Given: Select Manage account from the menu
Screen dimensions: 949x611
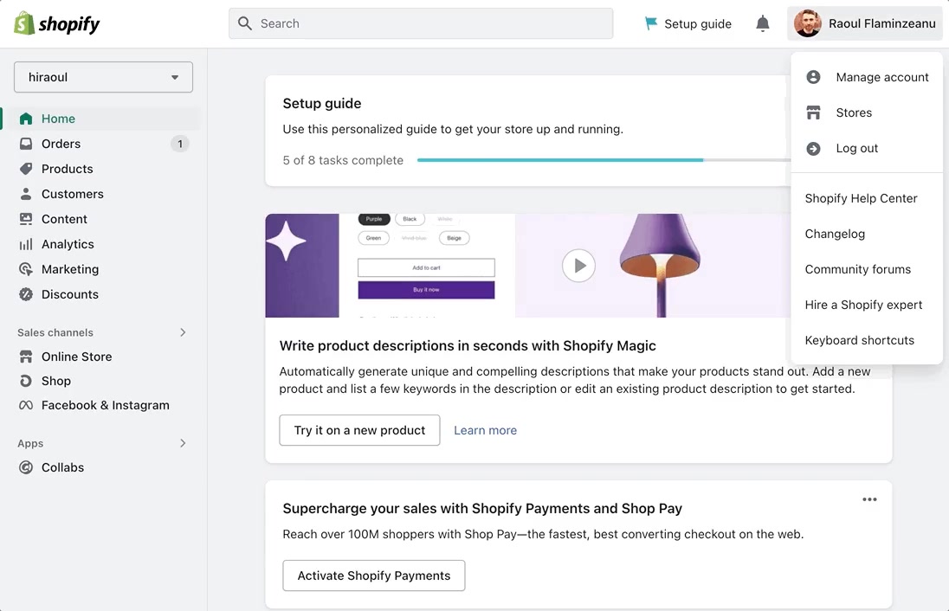Looking at the screenshot, I should click(867, 77).
